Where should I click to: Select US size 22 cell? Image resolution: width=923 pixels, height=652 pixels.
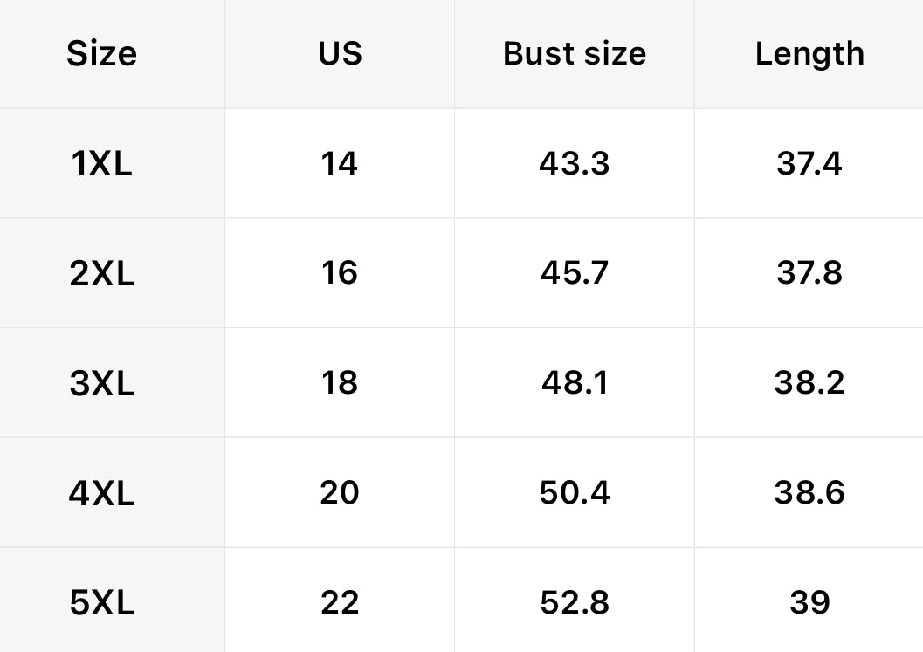(x=340, y=603)
